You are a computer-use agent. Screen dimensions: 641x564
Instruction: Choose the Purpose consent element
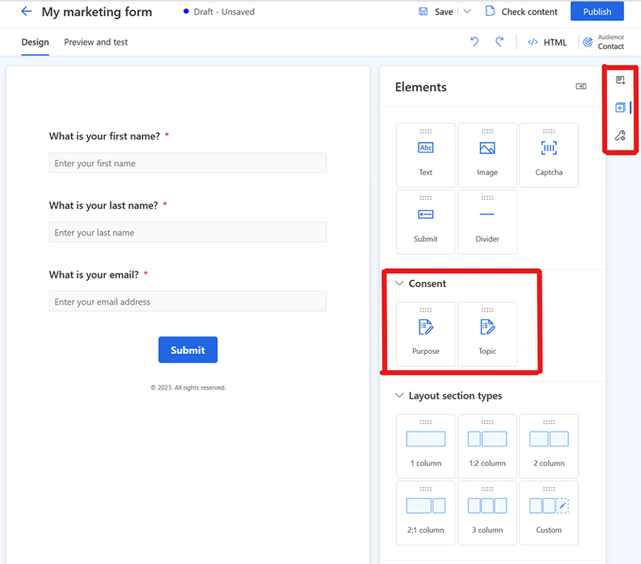pyautogui.click(x=425, y=334)
